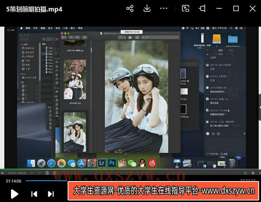Viewport: 261px width, 202px height.
Task: Click zoom out magnifier in Preview toolbar
Action: pyautogui.click(x=71, y=37)
